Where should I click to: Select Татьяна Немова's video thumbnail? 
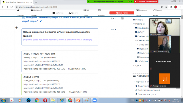pyautogui.click(x=165, y=27)
